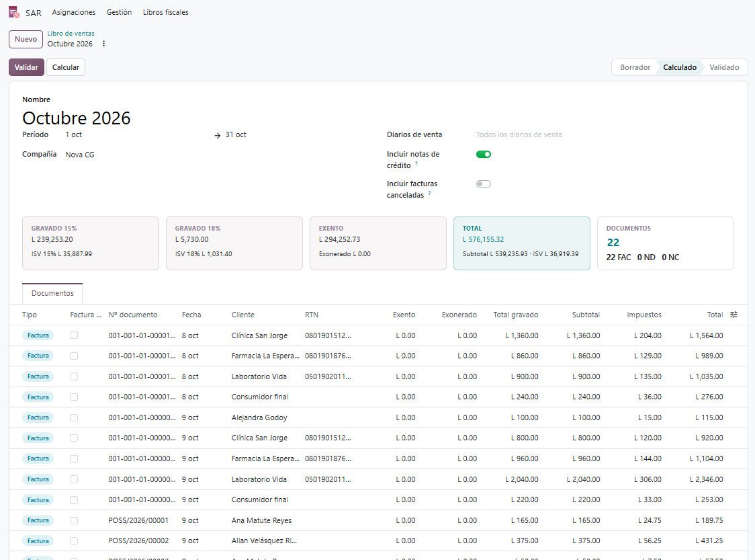Image resolution: width=755 pixels, height=560 pixels.
Task: Click the L 2,346.00 total cell
Action: point(707,479)
